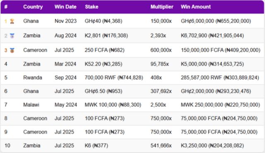Viewport: 265px width, 153px height.
Task: Click Cameroon in row 9
Action: pyautogui.click(x=35, y=132)
